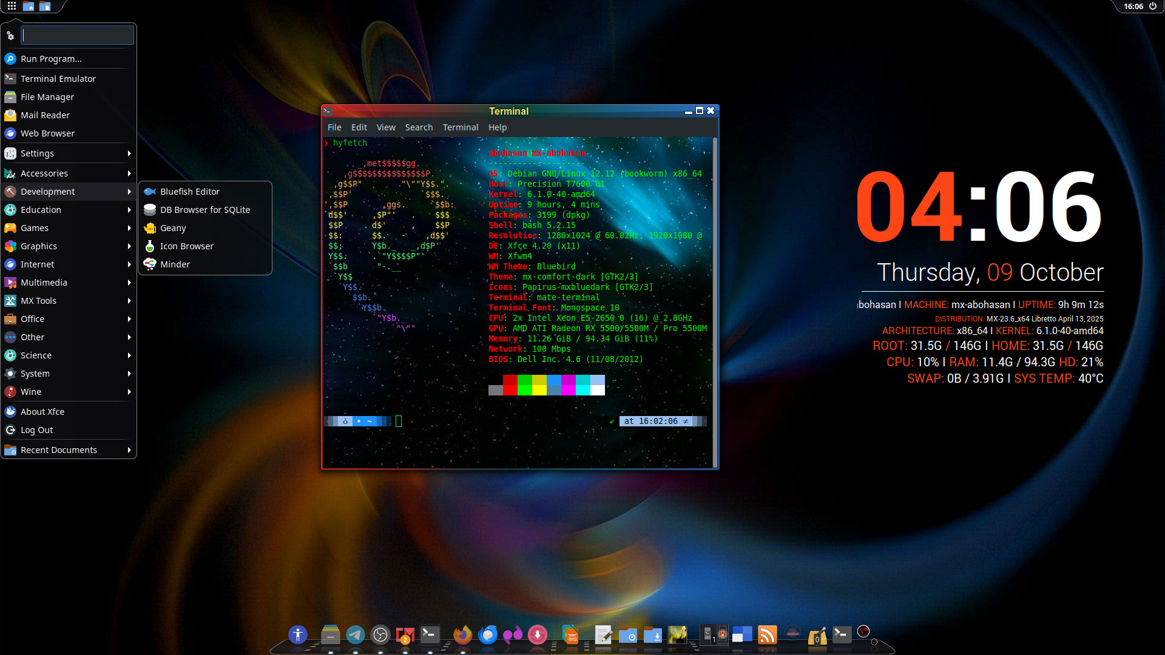The height and width of the screenshot is (655, 1165).
Task: Open Telegram from the dock
Action: [x=356, y=635]
